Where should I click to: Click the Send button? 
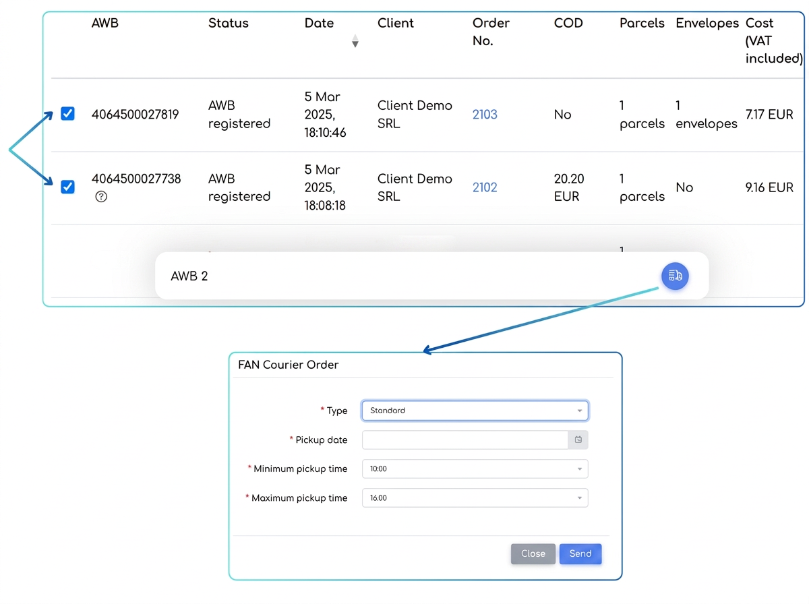580,553
